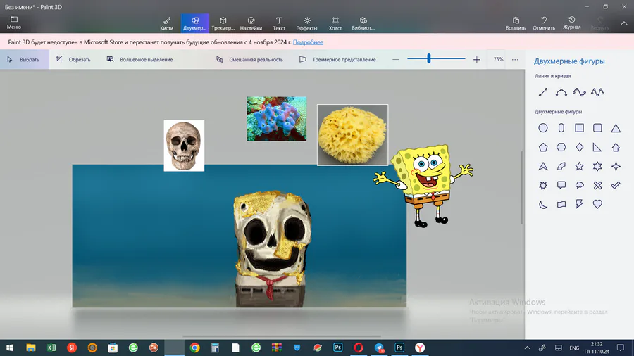The image size is (634, 356).
Task: Select the three-point curve tool
Action: pyautogui.click(x=561, y=92)
